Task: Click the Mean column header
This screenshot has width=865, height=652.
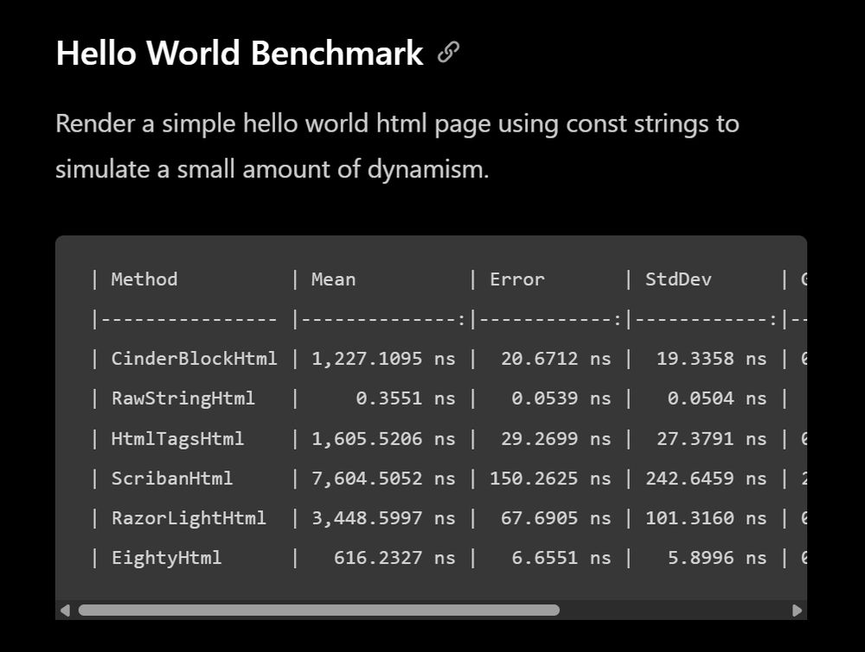Action: (333, 279)
